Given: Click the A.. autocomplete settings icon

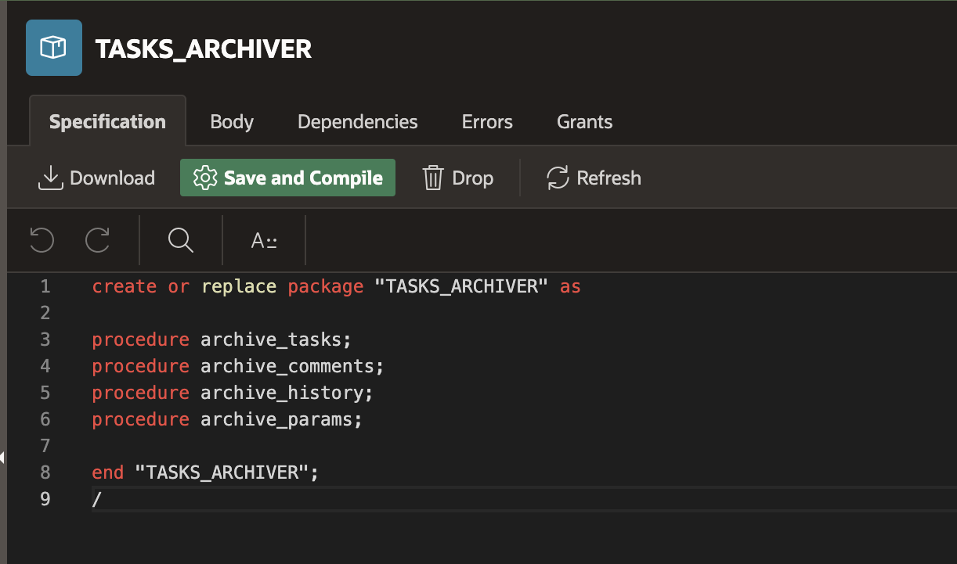Looking at the screenshot, I should [x=264, y=240].
